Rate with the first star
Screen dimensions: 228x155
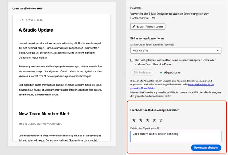tap(134, 120)
